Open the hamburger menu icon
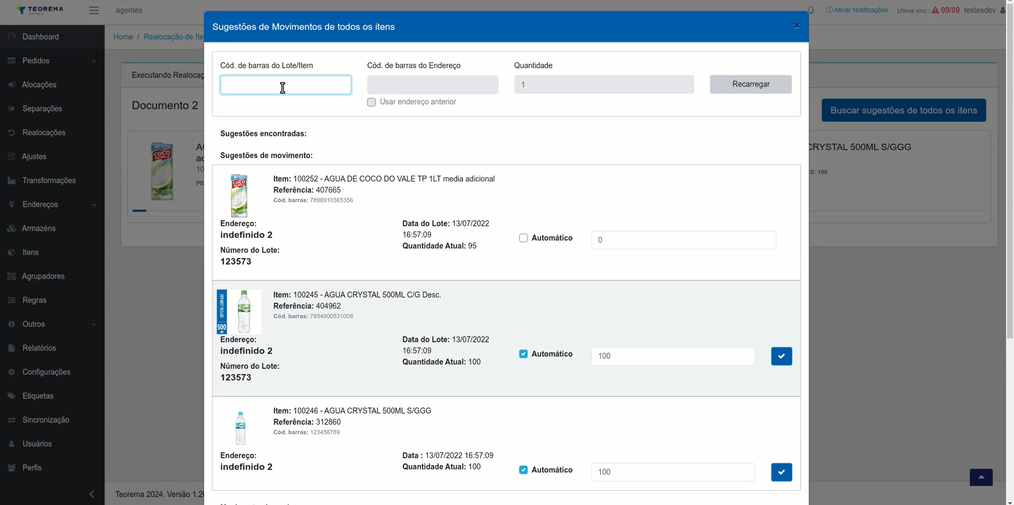This screenshot has height=505, width=1014. click(94, 10)
